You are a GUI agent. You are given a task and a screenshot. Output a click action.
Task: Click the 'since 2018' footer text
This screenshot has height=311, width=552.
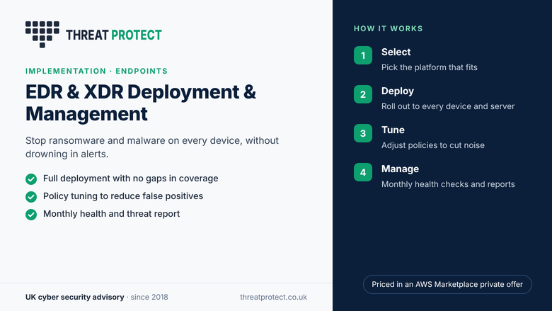click(x=149, y=298)
